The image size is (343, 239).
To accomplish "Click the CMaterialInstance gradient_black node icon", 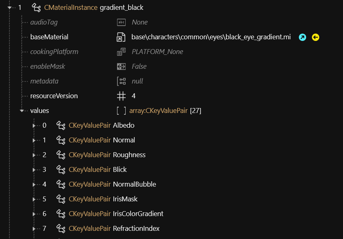I will 36,8.
